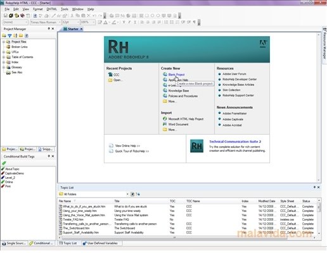Toggle the Online build tag

pyautogui.click(x=7, y=182)
